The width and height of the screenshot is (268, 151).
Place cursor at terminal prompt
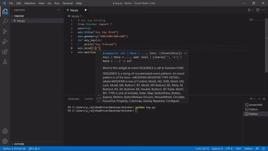[x=136, y=111]
